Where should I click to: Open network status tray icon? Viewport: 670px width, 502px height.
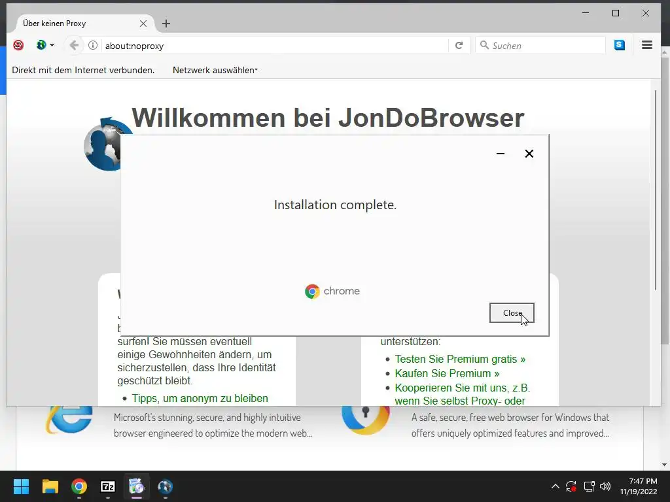click(590, 486)
